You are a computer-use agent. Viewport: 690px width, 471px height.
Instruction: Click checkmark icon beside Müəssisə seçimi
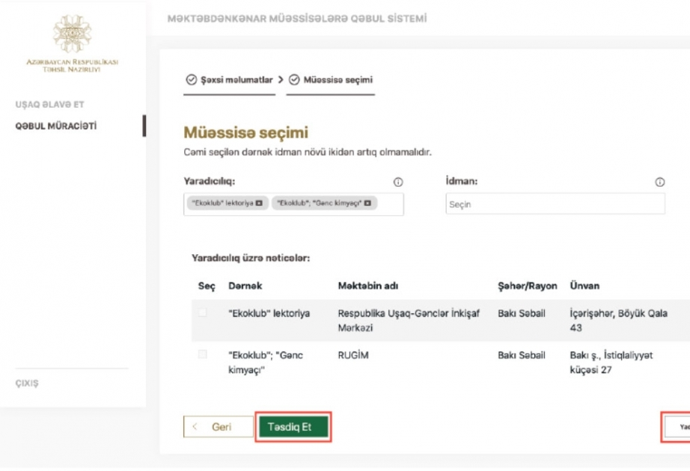point(294,79)
